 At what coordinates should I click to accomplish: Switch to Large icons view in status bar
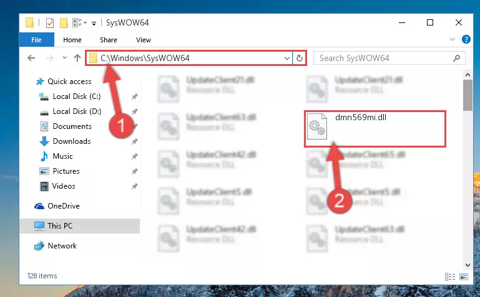(464, 276)
